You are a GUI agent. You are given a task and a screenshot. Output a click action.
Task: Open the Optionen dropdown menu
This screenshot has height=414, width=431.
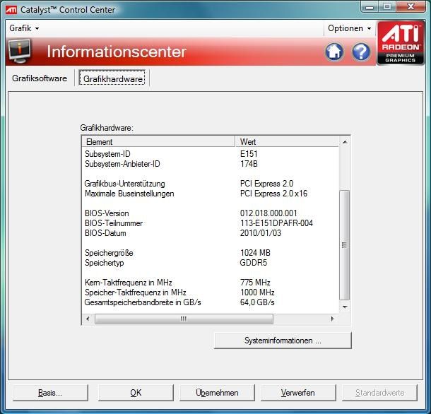pyautogui.click(x=349, y=28)
